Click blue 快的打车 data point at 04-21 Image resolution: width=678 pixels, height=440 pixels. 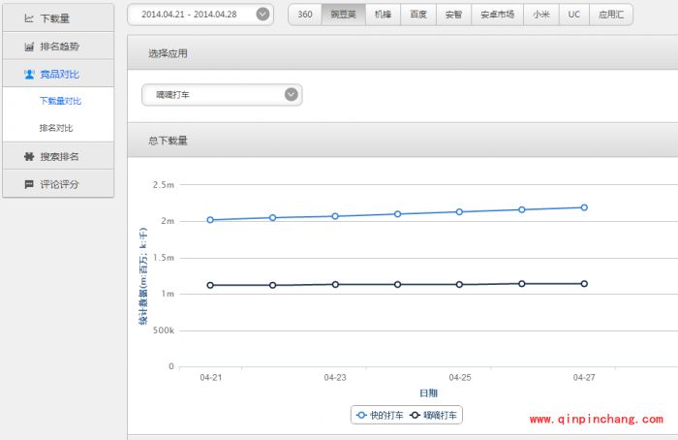(x=210, y=220)
